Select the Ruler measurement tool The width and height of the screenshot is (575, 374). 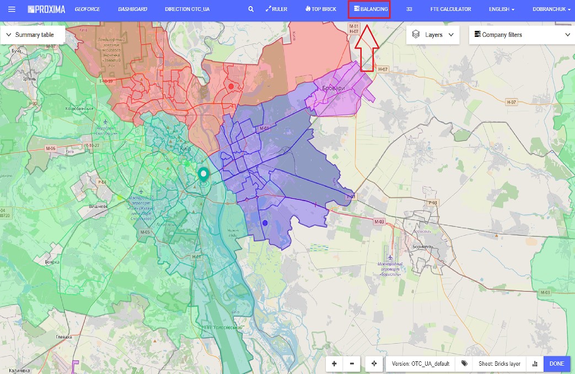pyautogui.click(x=276, y=9)
